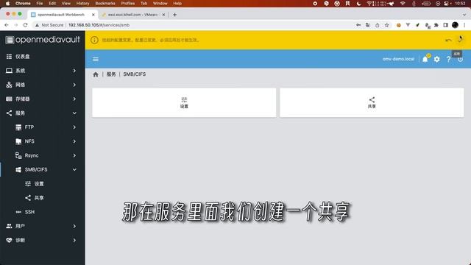Click the 用户 users icon
471x265 pixels.
click(x=9, y=226)
